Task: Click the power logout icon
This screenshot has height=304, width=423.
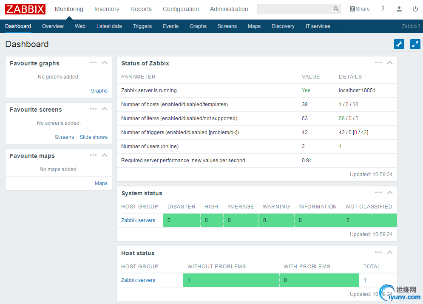Action: pyautogui.click(x=415, y=9)
